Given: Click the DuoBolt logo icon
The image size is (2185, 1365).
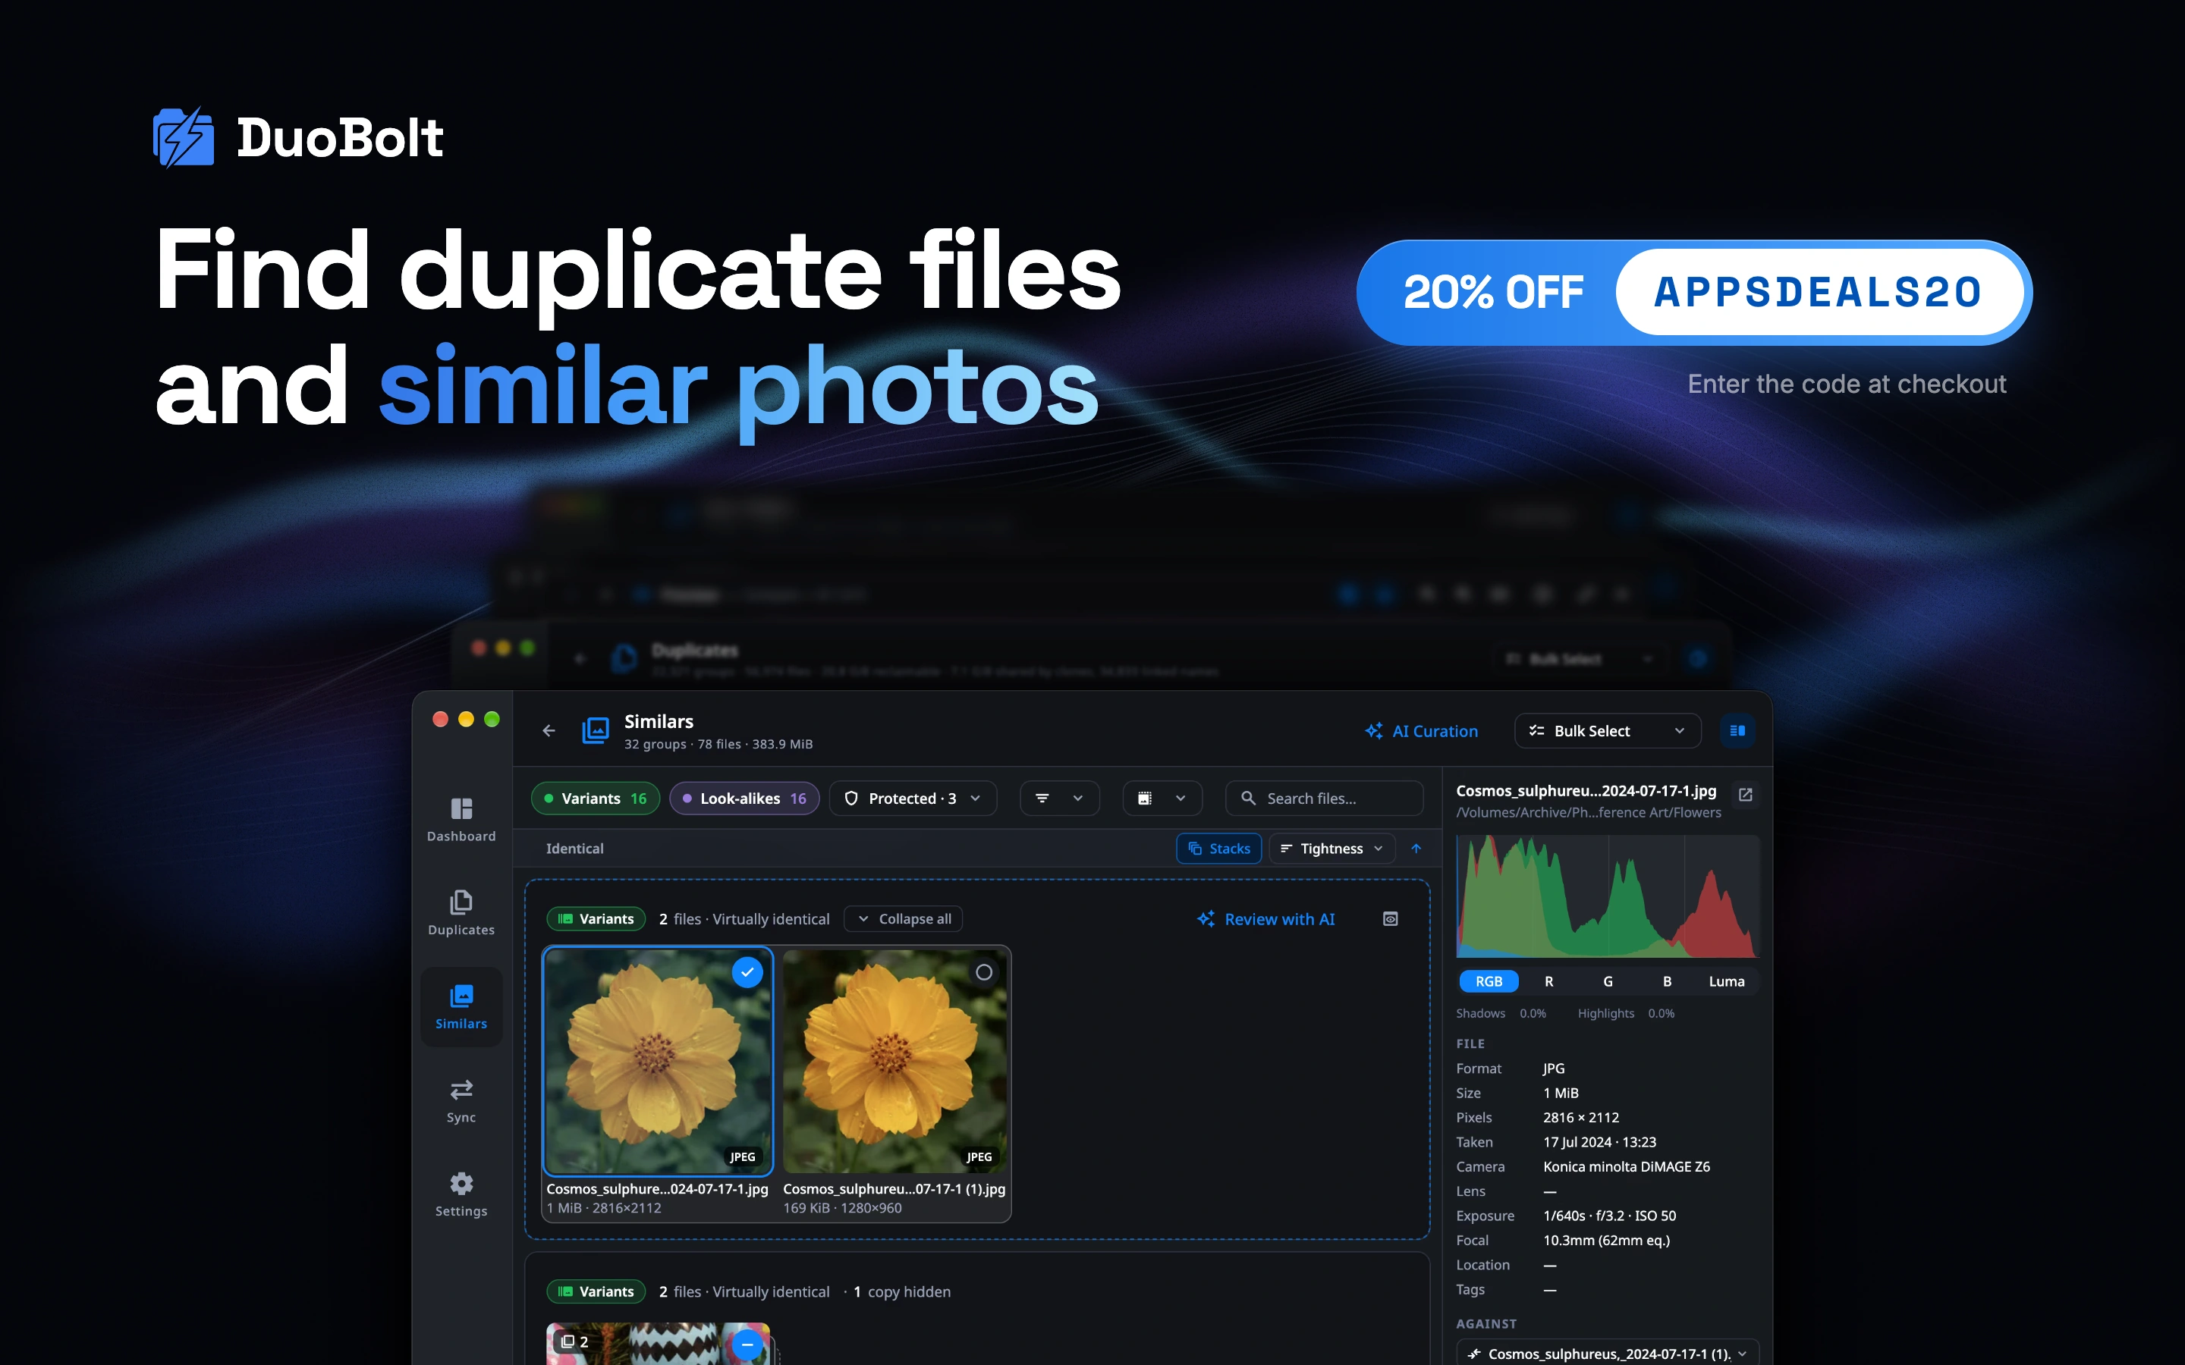Looking at the screenshot, I should [184, 137].
